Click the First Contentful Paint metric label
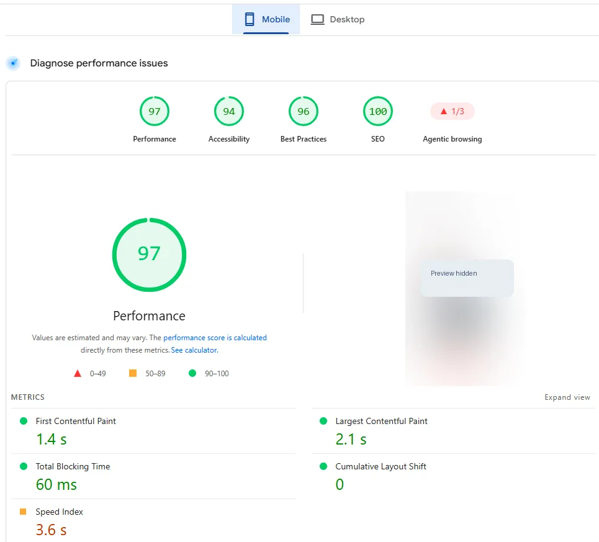599x542 pixels. point(76,421)
